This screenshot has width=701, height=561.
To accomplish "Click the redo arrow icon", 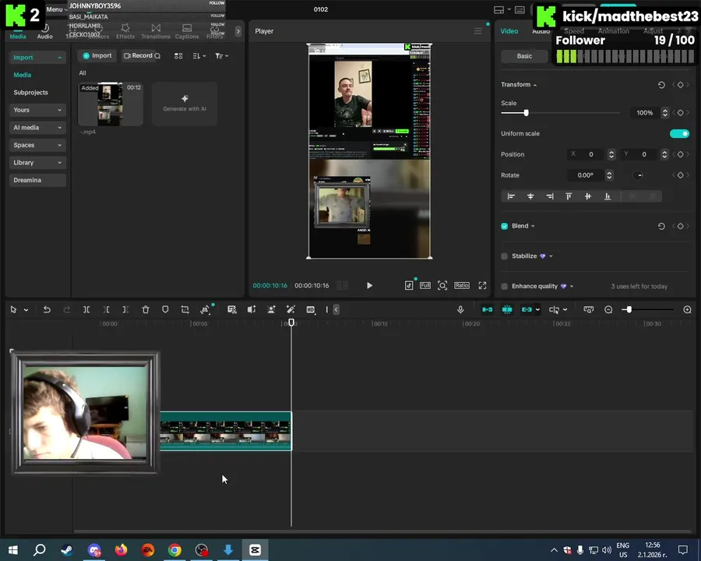I will 67,309.
